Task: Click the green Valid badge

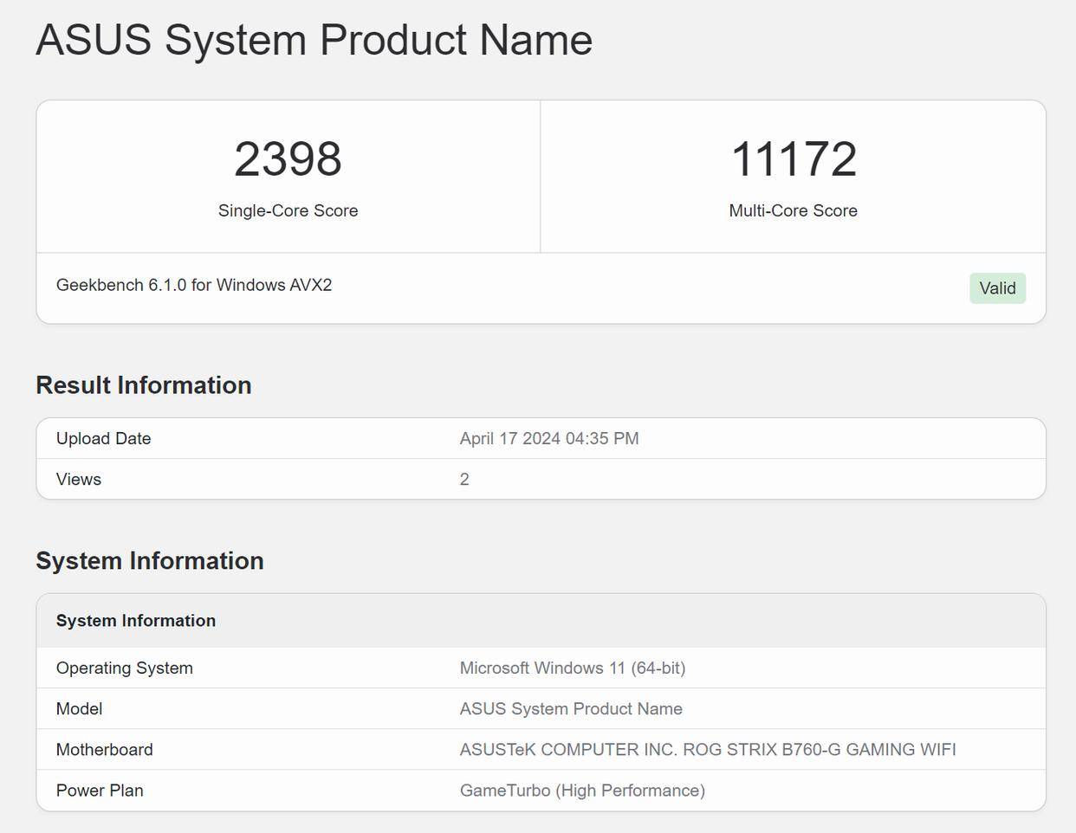Action: click(x=997, y=288)
